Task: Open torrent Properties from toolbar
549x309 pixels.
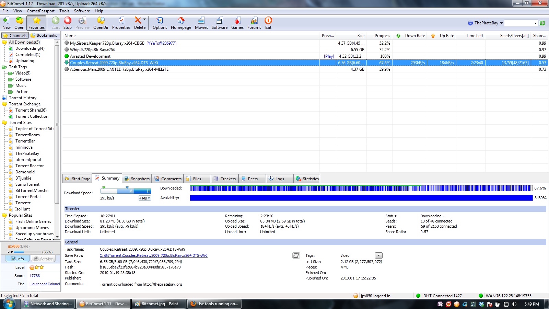Action: coord(121,23)
